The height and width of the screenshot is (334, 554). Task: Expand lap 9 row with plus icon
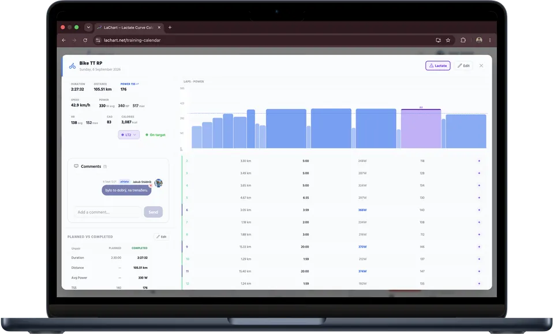click(479, 247)
